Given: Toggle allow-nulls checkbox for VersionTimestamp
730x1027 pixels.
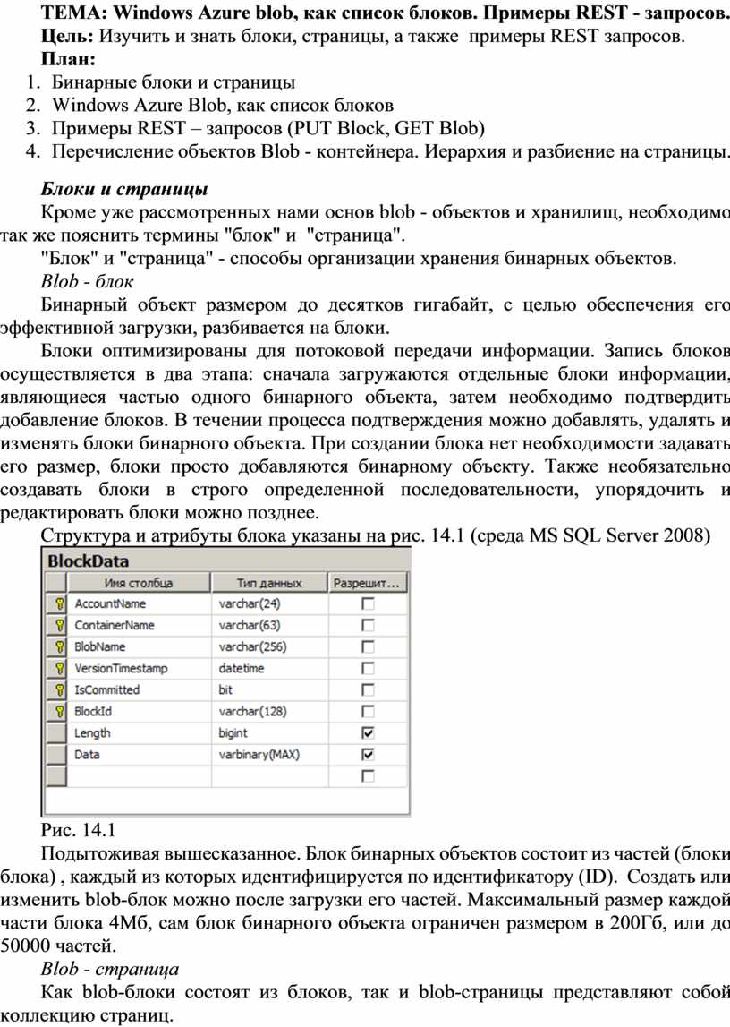Looking at the screenshot, I should tap(369, 668).
